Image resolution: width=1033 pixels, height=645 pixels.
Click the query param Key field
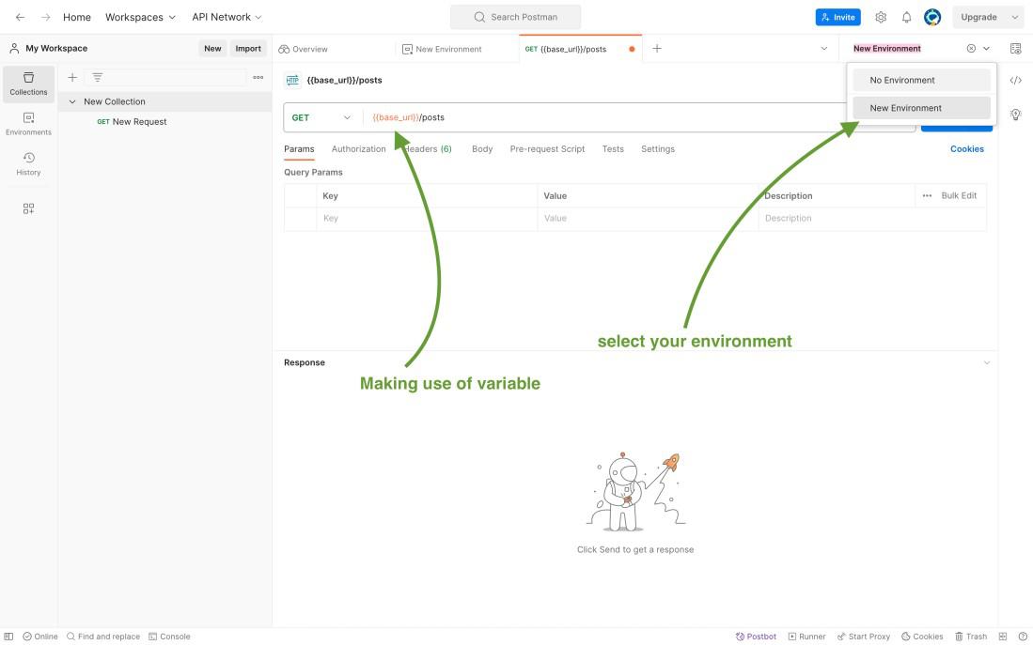(x=427, y=219)
